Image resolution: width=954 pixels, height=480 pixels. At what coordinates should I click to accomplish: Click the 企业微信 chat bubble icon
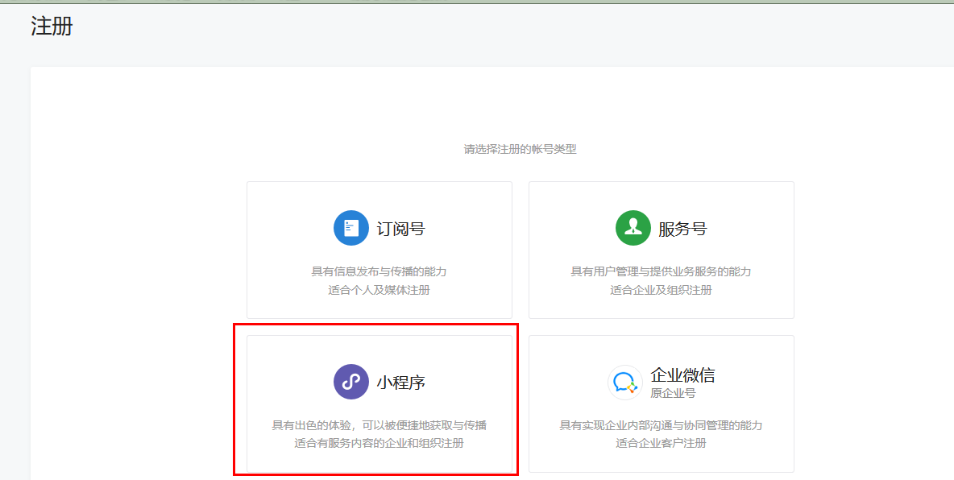(x=624, y=383)
